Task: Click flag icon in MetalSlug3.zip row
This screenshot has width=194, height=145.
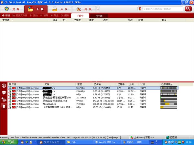Action: tap(14, 104)
